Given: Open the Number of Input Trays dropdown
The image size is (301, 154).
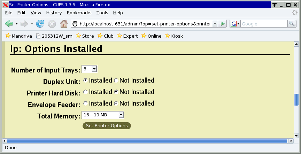Looking at the screenshot, I should point(90,69).
